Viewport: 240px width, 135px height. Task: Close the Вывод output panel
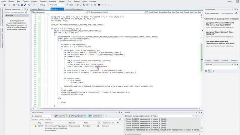201,112
